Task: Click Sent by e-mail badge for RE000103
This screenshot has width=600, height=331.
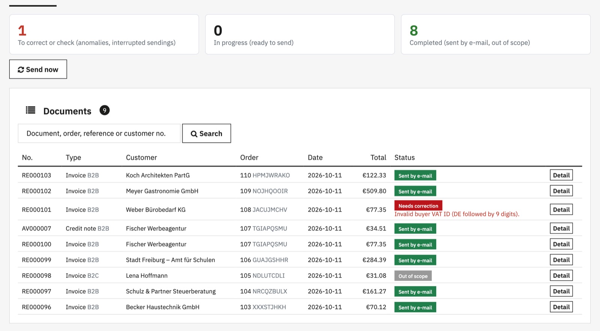Action: [x=415, y=175]
